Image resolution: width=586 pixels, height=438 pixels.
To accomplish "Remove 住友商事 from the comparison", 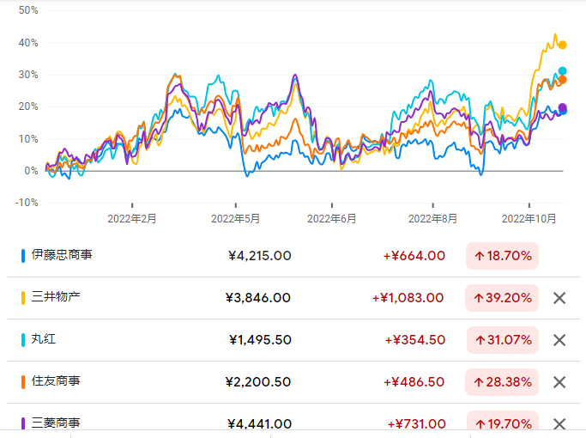I will (x=559, y=382).
